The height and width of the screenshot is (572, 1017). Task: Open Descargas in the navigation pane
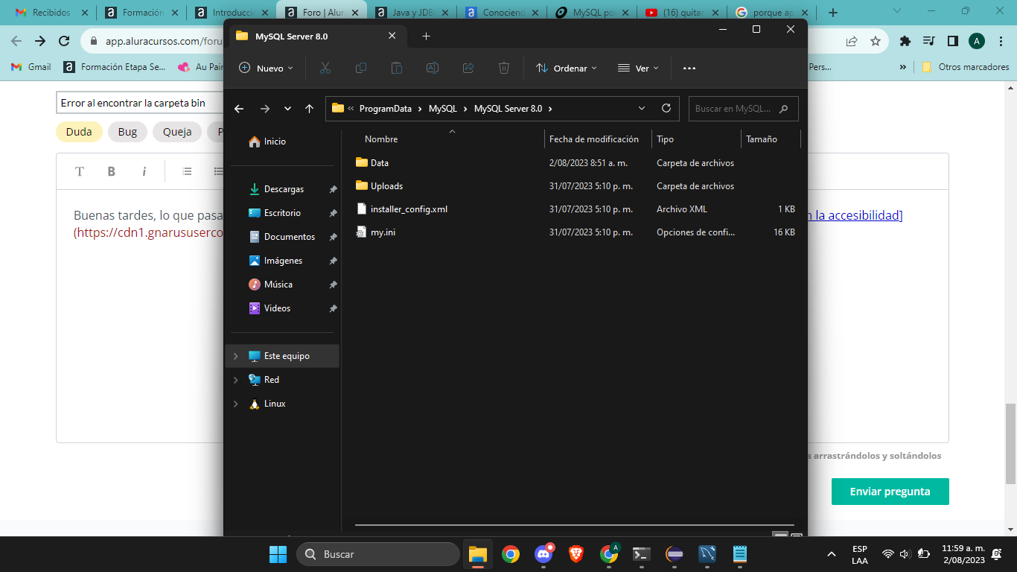pyautogui.click(x=284, y=189)
